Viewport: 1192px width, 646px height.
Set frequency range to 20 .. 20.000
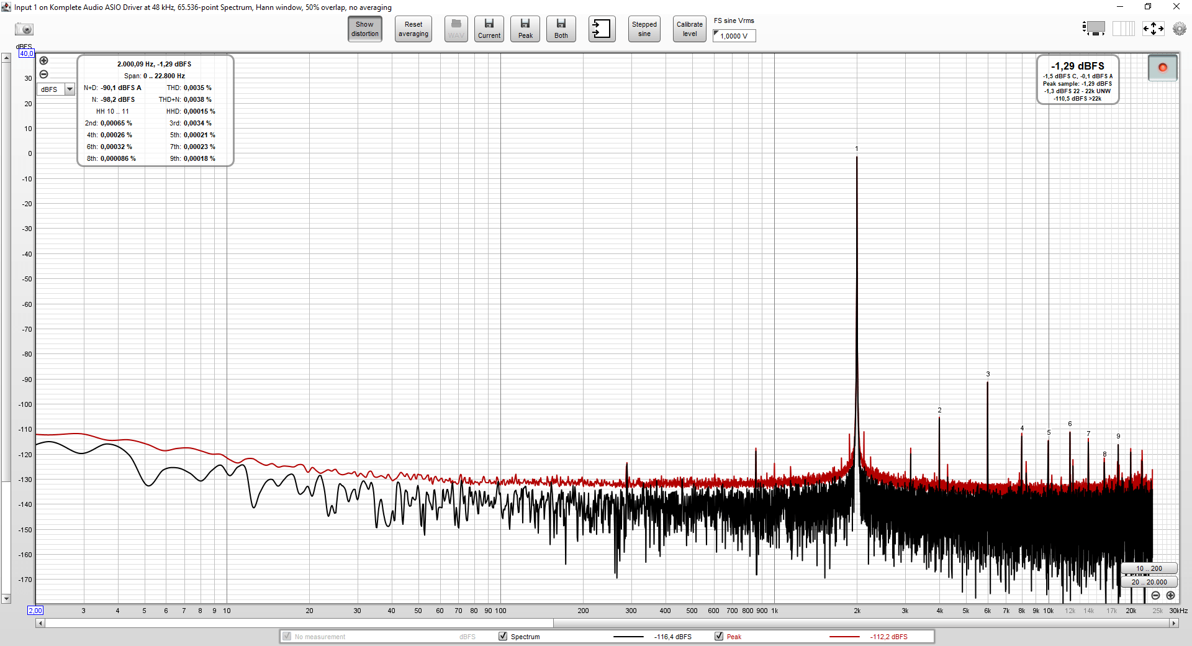[1149, 582]
